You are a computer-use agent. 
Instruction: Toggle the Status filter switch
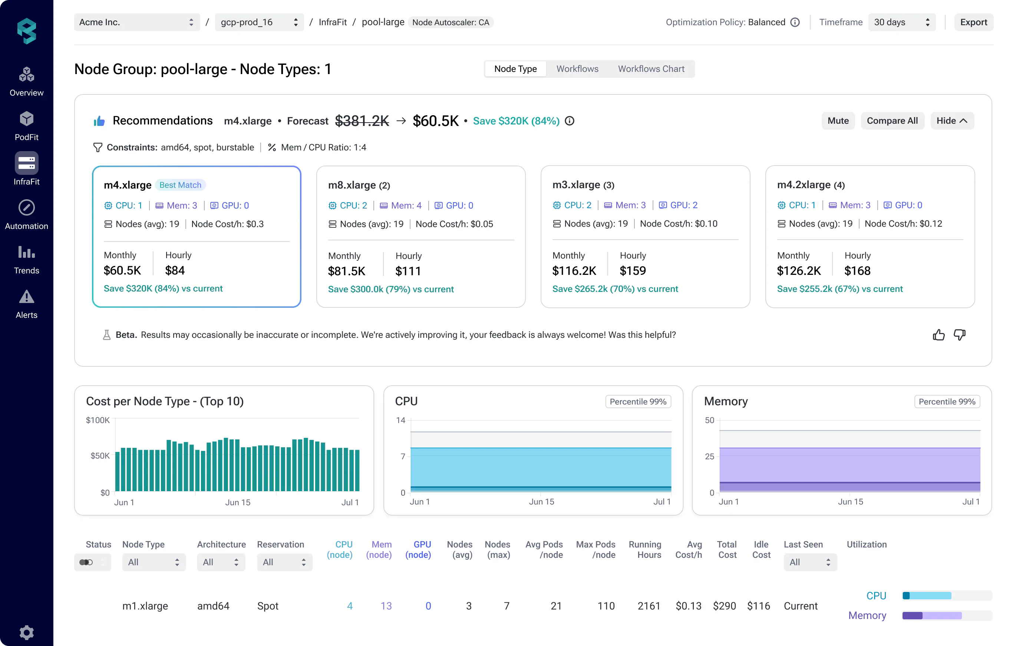tap(86, 562)
